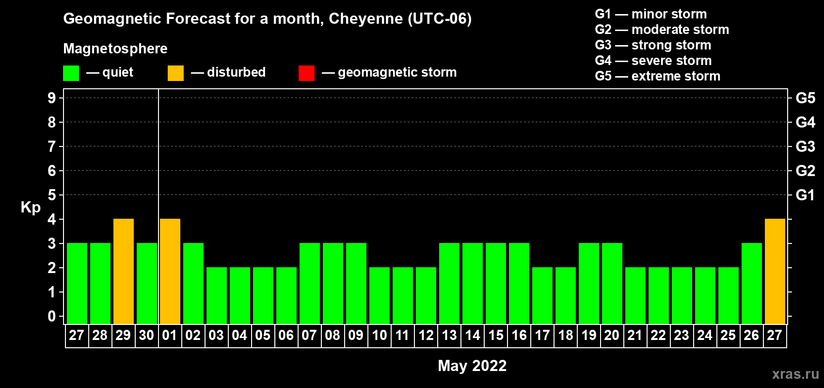Viewport: 824px width, 388px height.
Task: Click the G2 label on right axis
Action: click(806, 171)
